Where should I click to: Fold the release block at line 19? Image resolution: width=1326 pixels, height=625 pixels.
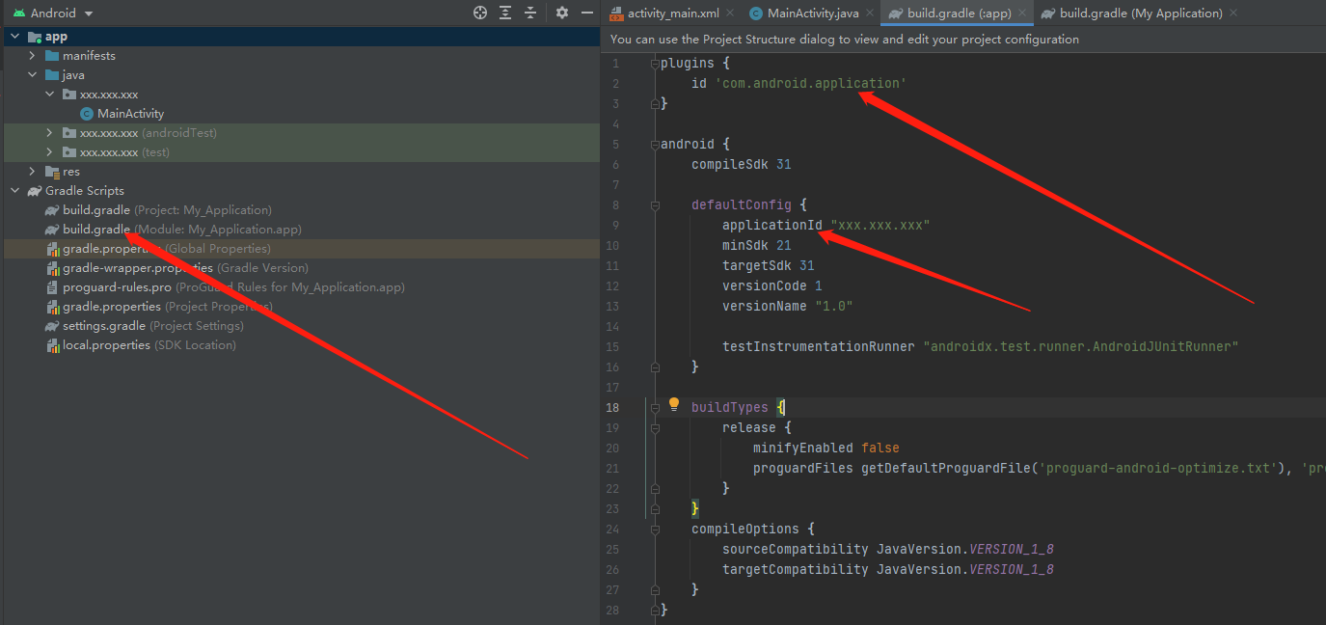click(x=655, y=428)
